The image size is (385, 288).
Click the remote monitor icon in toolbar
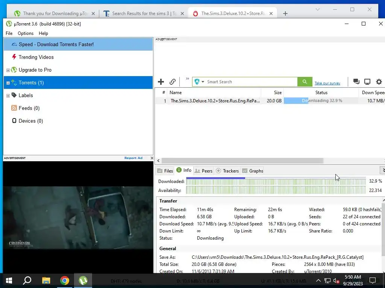coord(367,81)
